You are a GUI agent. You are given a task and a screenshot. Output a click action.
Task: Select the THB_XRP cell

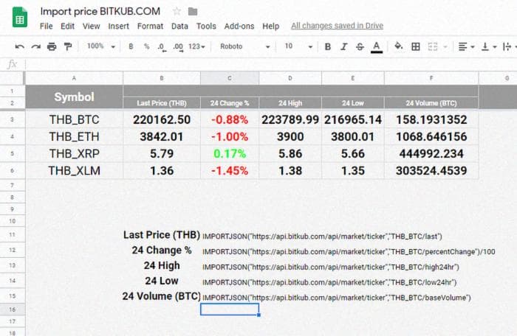point(74,154)
